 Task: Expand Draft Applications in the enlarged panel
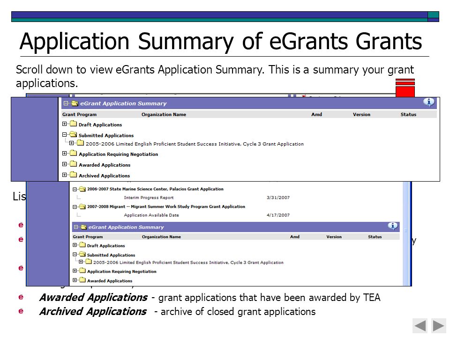pos(64,124)
